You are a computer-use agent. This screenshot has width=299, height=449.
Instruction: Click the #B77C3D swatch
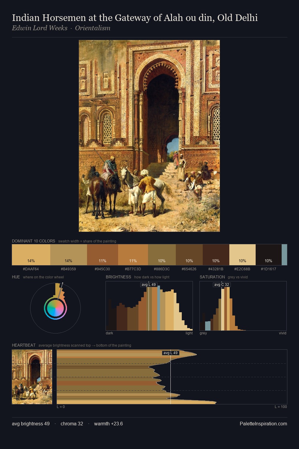[133, 255]
